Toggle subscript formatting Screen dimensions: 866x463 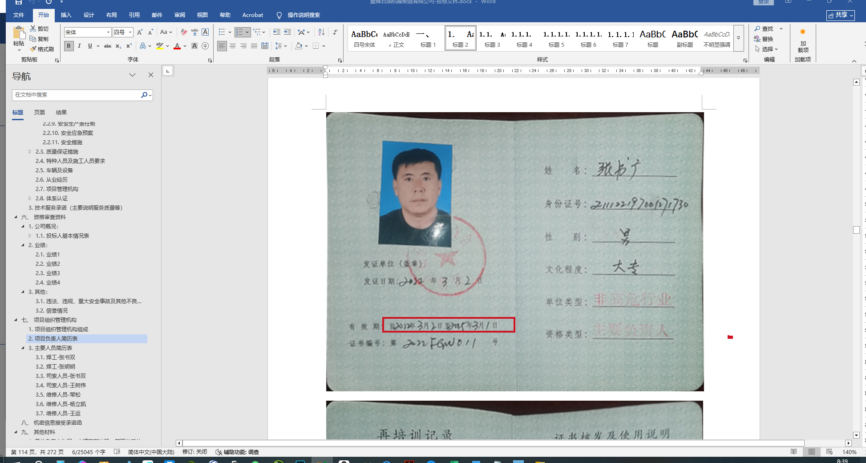click(118, 46)
